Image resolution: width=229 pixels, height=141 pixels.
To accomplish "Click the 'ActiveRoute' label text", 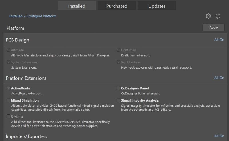I will click(21, 88).
